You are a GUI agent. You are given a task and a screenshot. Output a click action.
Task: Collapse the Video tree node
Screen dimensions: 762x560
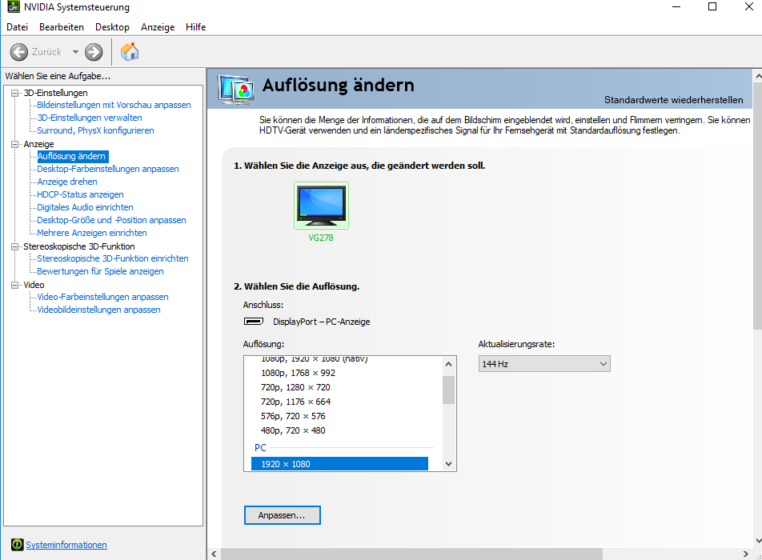15,285
